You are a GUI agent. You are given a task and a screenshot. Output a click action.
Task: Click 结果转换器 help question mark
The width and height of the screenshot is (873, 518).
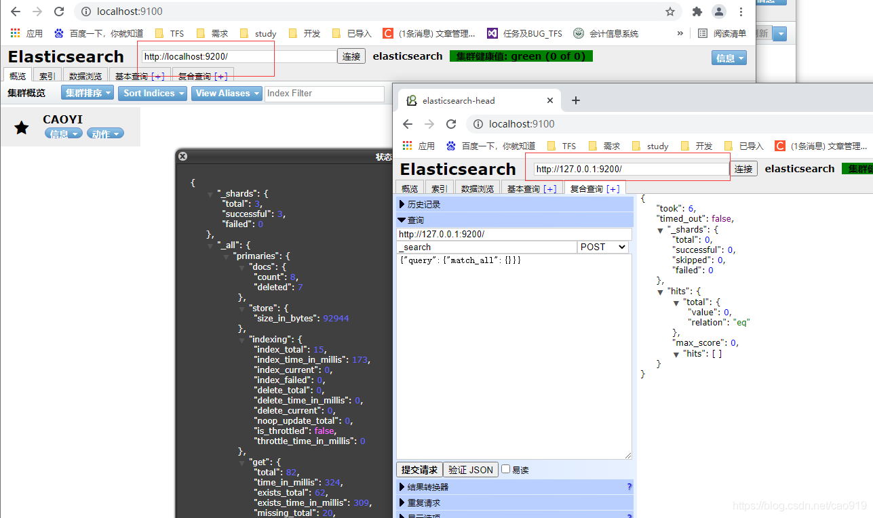click(x=629, y=487)
